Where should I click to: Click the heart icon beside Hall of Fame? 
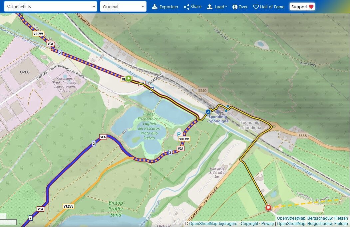point(256,7)
